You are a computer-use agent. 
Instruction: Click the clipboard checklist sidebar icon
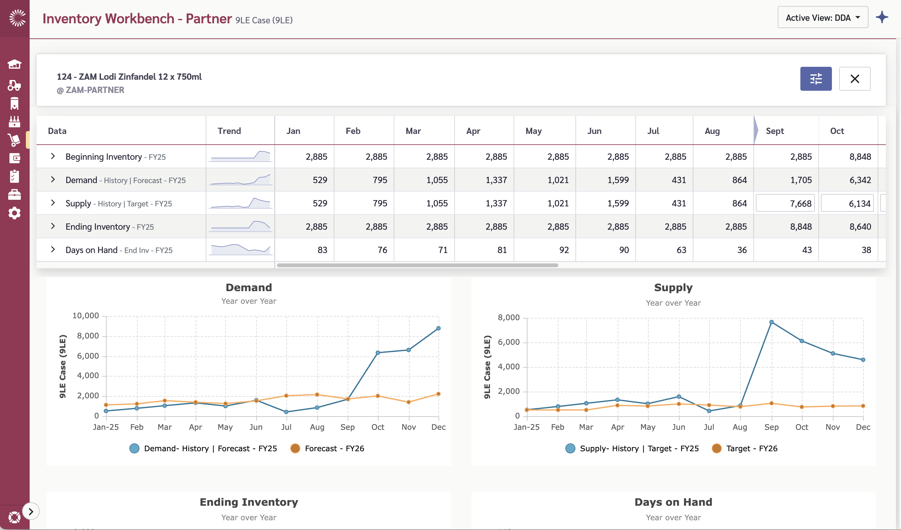pyautogui.click(x=14, y=176)
